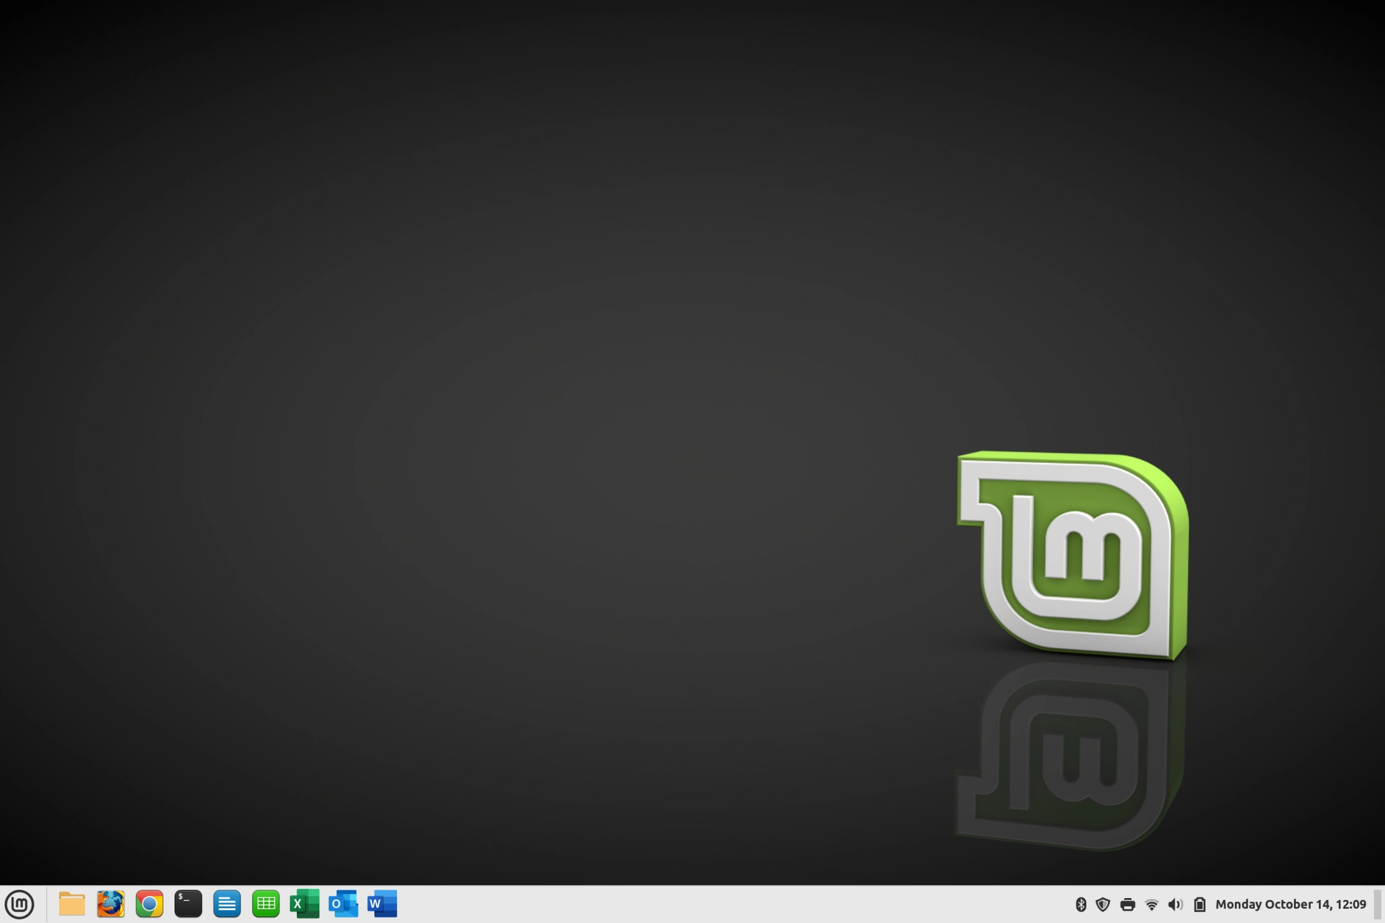Open calendar from Monday October 14 clock
This screenshot has height=923, width=1385.
click(1290, 904)
